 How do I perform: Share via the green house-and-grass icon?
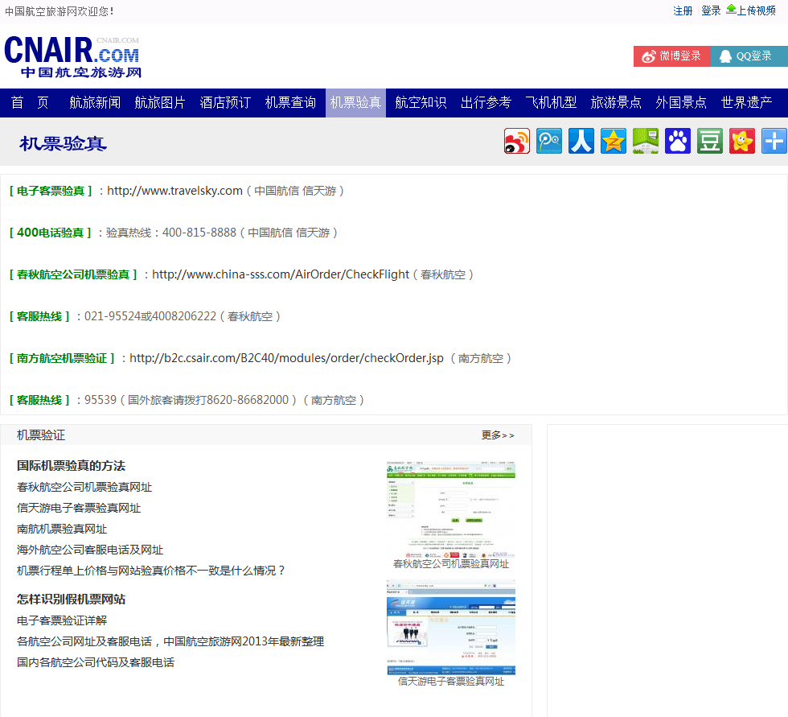(645, 141)
